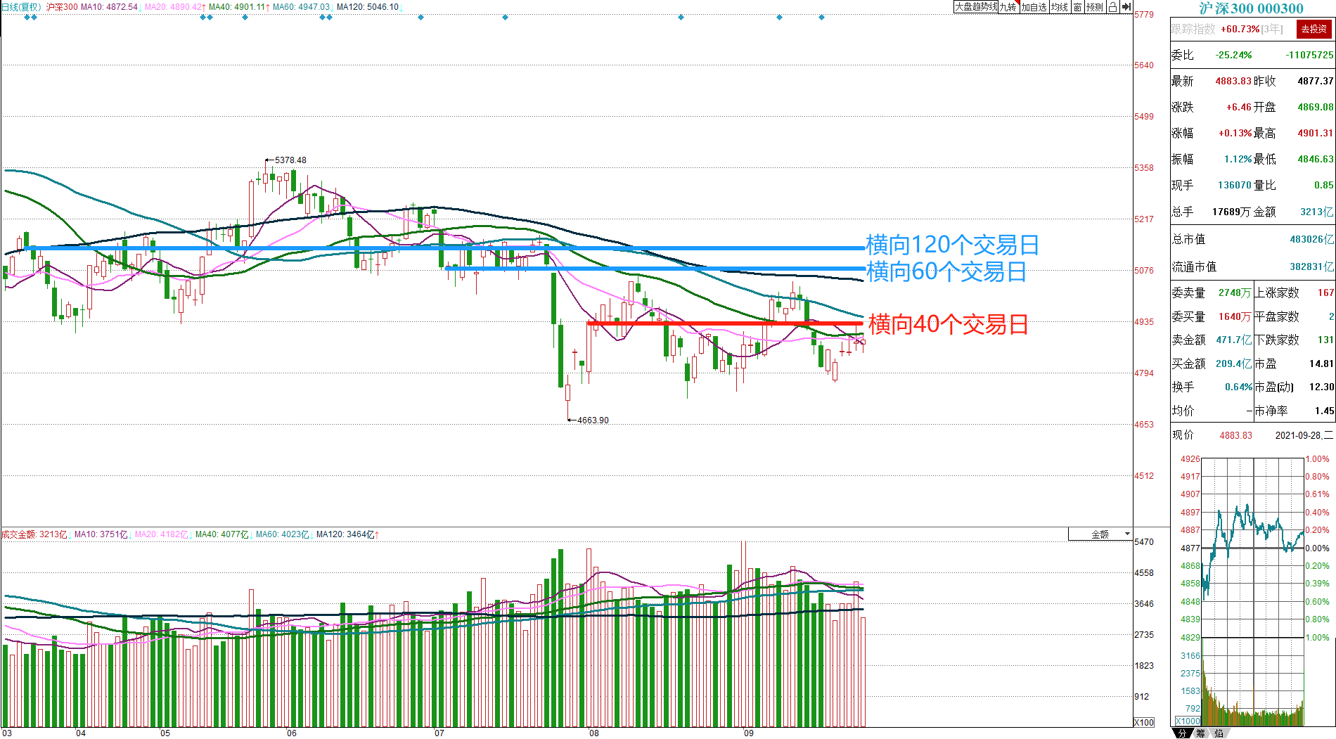Click the 市盈(动) 12.30 value
Viewport: 1336px width, 739px height.
pyautogui.click(x=1321, y=387)
